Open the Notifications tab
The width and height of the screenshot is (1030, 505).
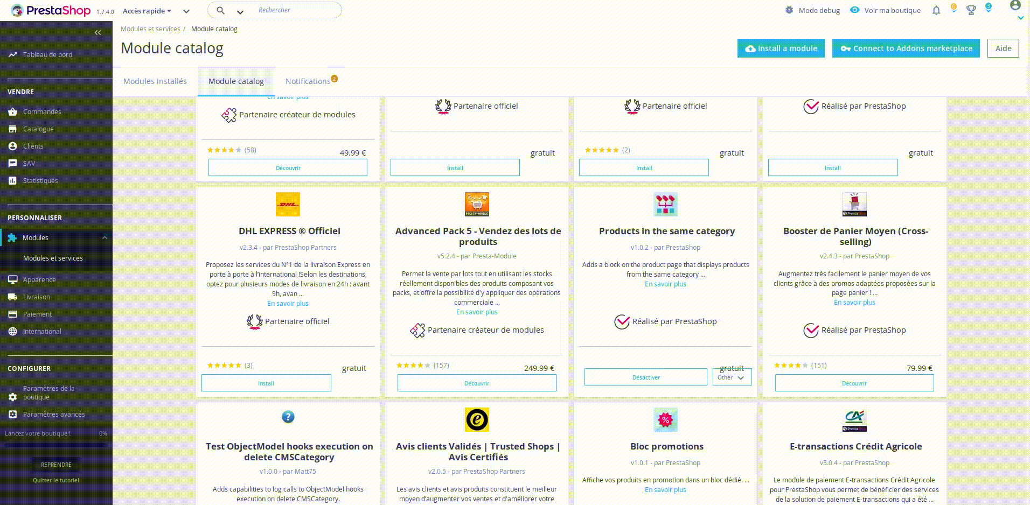point(309,81)
